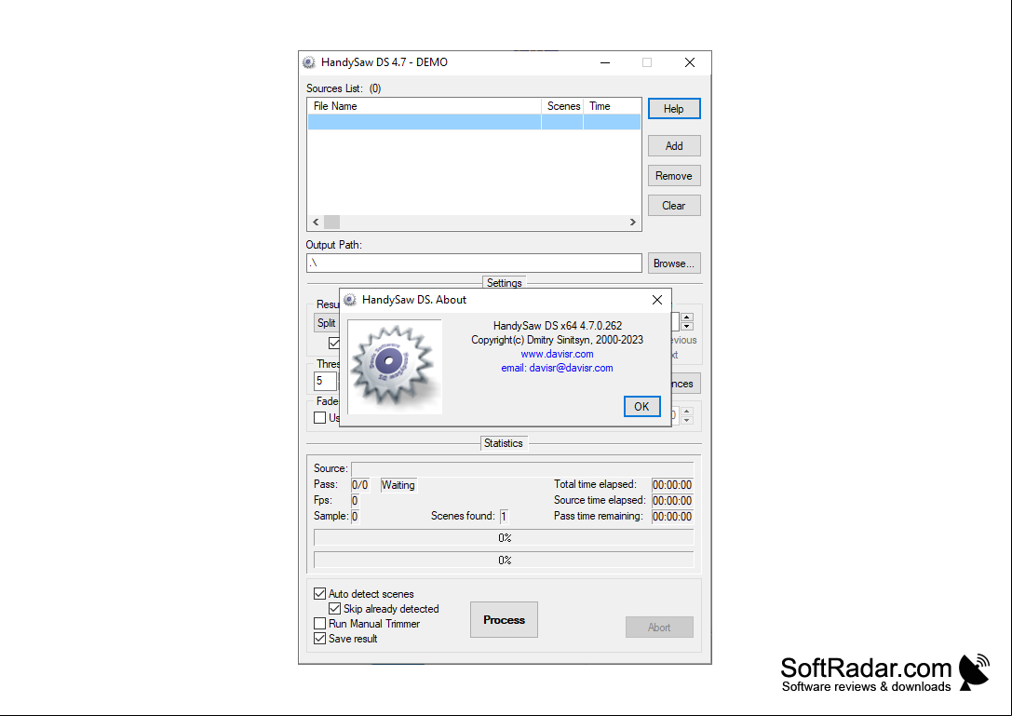This screenshot has height=716, width=1012.
Task: Close the HandySaw DS About dialog
Action: pos(657,300)
